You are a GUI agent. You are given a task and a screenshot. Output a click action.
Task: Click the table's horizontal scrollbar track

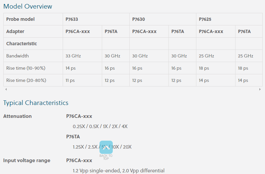(133, 89)
